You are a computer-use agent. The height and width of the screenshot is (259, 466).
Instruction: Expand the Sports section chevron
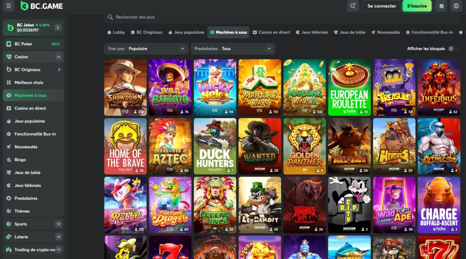click(x=59, y=224)
